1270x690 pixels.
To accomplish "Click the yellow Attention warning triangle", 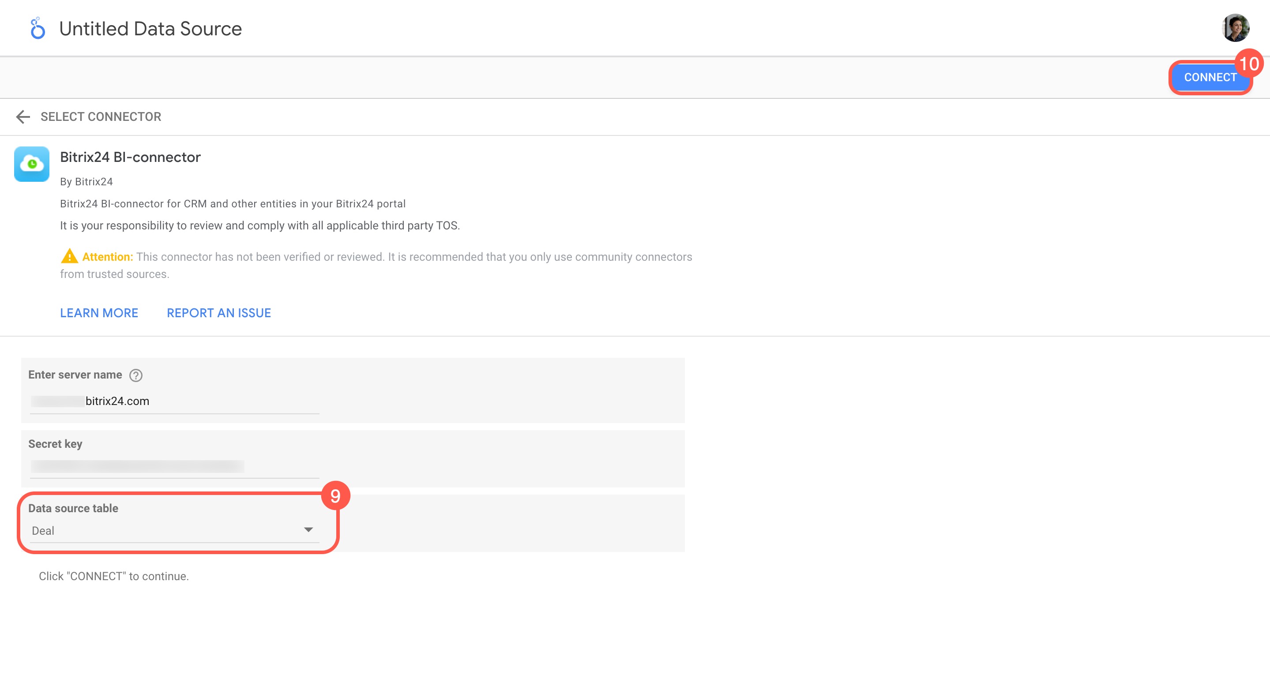I will pyautogui.click(x=69, y=256).
